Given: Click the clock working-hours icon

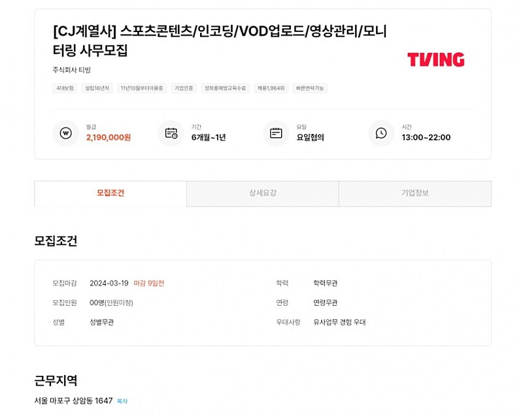Looking at the screenshot, I should click(381, 133).
